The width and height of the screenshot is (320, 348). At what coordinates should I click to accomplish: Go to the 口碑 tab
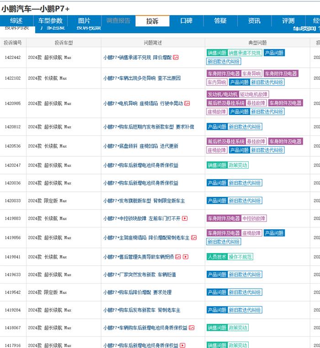pyautogui.click(x=186, y=21)
